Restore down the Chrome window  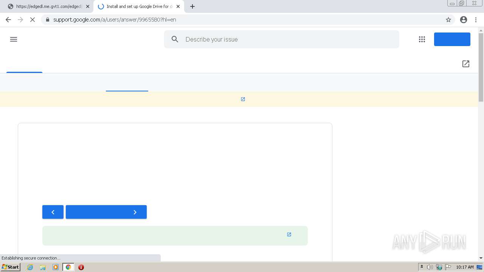click(461, 3)
